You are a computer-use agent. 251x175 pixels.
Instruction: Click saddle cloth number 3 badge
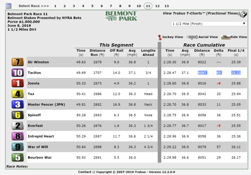[18, 105]
